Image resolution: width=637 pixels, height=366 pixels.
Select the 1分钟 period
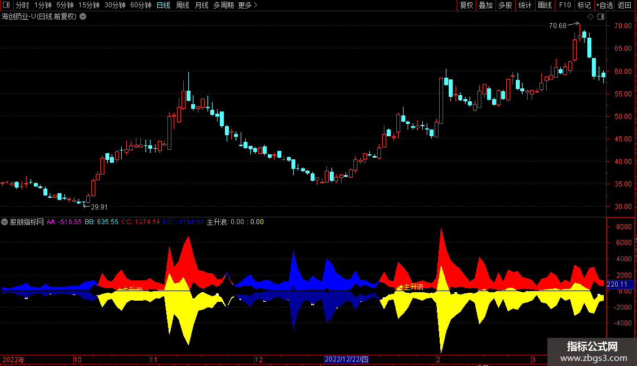point(43,5)
